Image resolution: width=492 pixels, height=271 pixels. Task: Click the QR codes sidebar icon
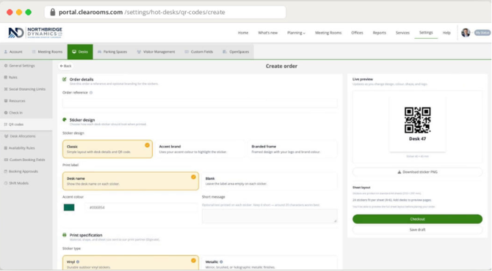pos(6,125)
